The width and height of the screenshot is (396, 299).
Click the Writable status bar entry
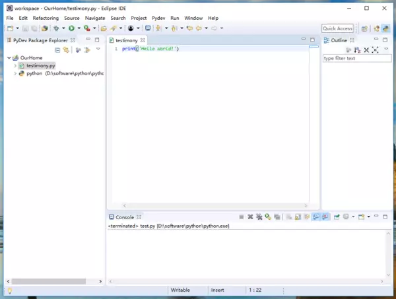click(180, 290)
